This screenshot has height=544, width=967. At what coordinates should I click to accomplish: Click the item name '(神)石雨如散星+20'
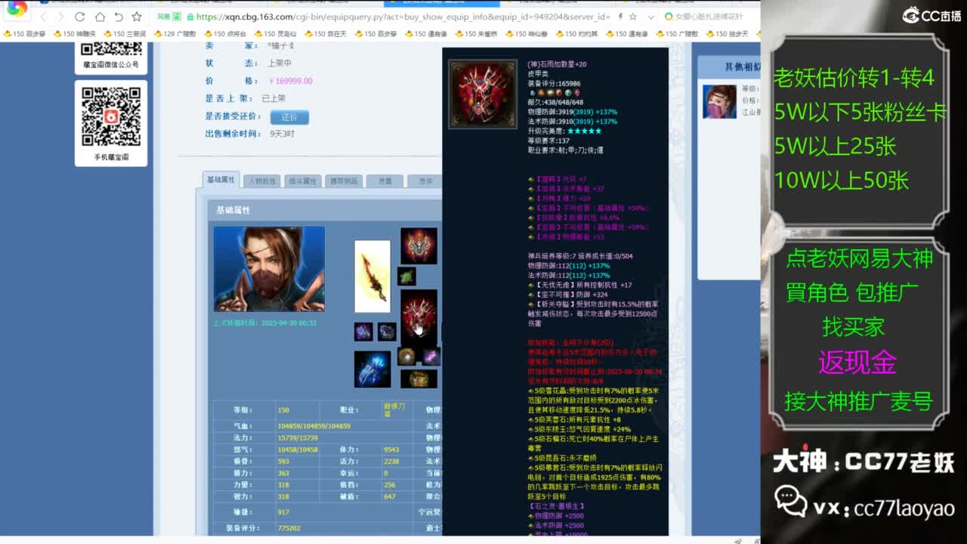558,65
